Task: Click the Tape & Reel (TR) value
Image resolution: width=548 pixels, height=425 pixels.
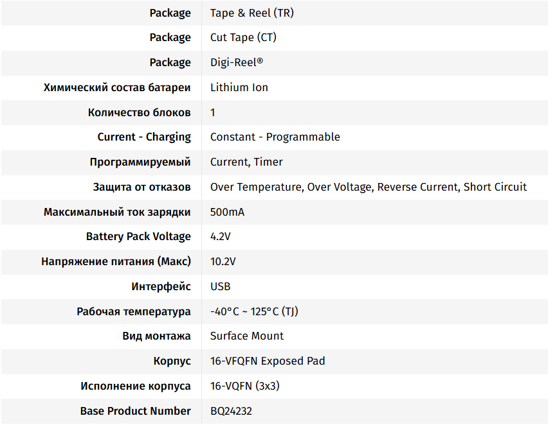Action: tap(251, 13)
